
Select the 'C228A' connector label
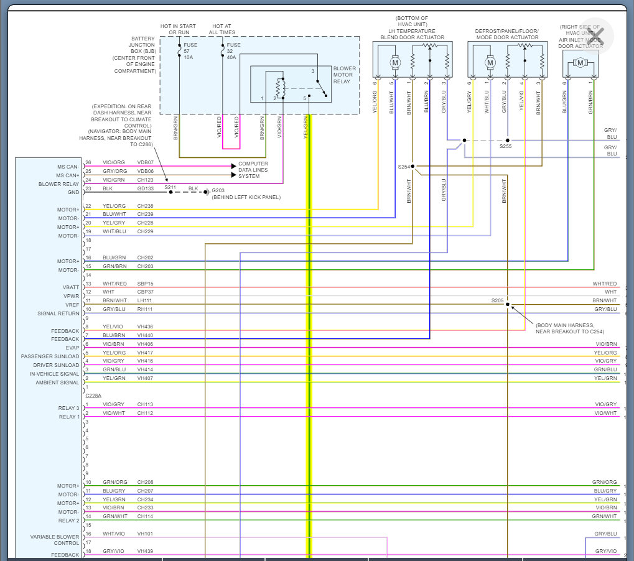tap(93, 396)
